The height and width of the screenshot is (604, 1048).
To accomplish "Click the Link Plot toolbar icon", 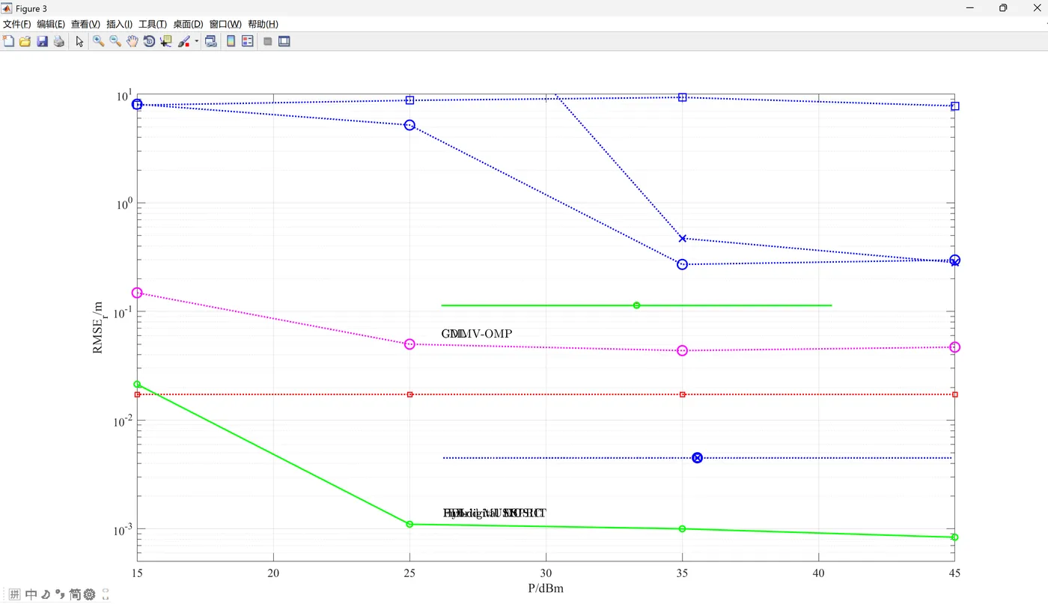I will click(211, 41).
